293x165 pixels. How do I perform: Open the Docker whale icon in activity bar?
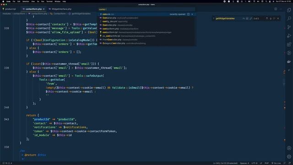click(x=289, y=61)
